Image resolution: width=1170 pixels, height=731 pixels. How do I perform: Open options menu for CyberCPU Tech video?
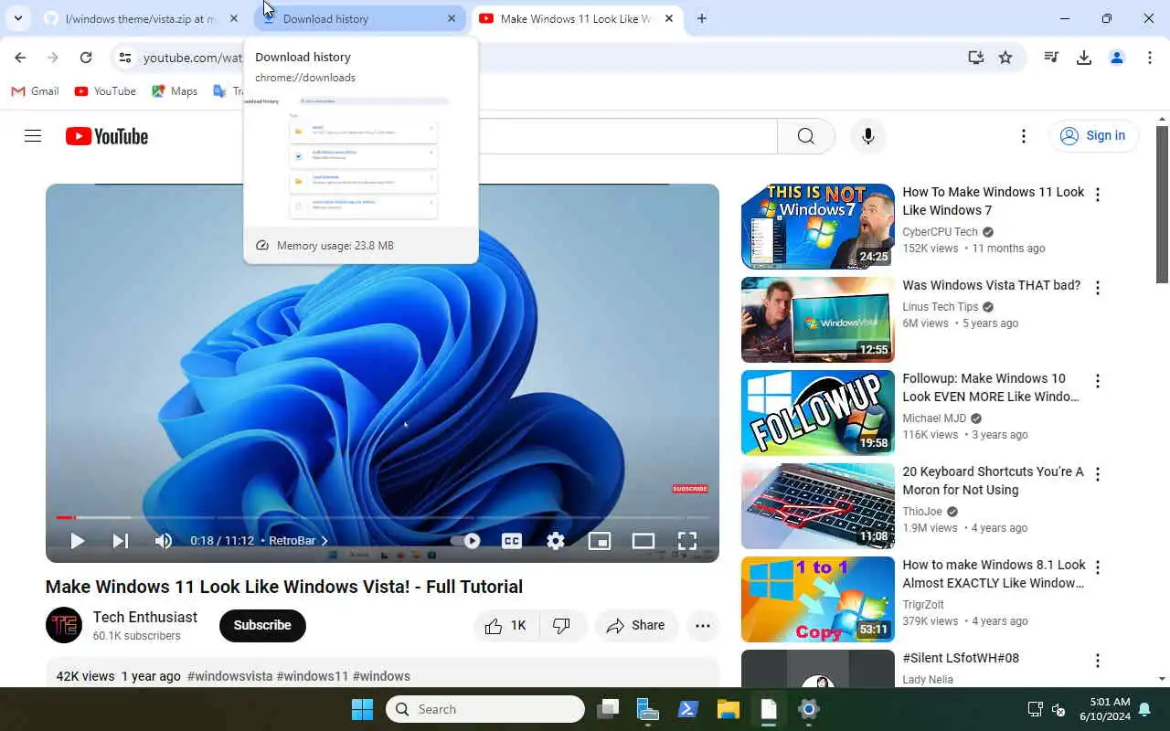pyautogui.click(x=1098, y=195)
